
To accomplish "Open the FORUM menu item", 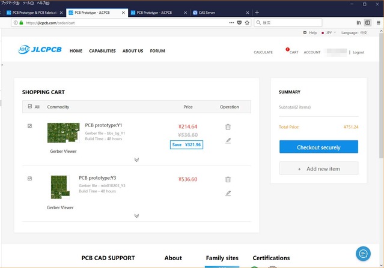I will pos(157,51).
